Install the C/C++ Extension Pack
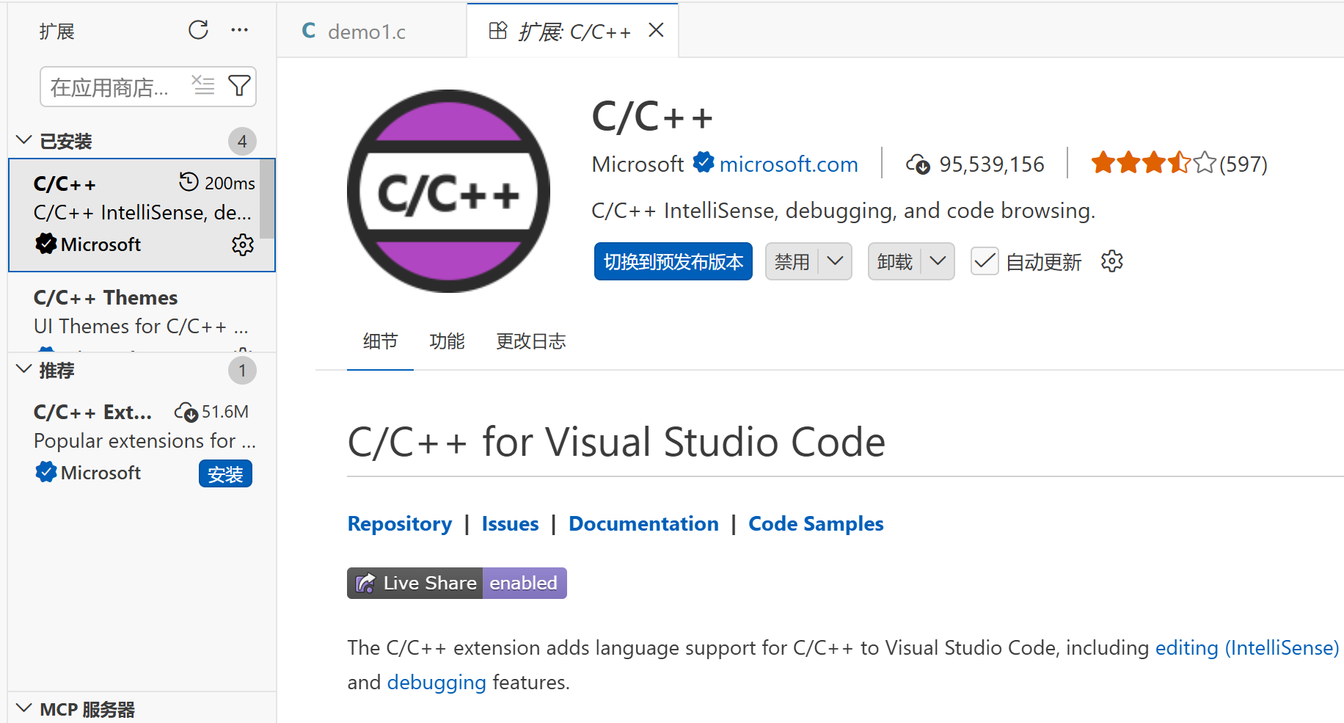 [225, 474]
